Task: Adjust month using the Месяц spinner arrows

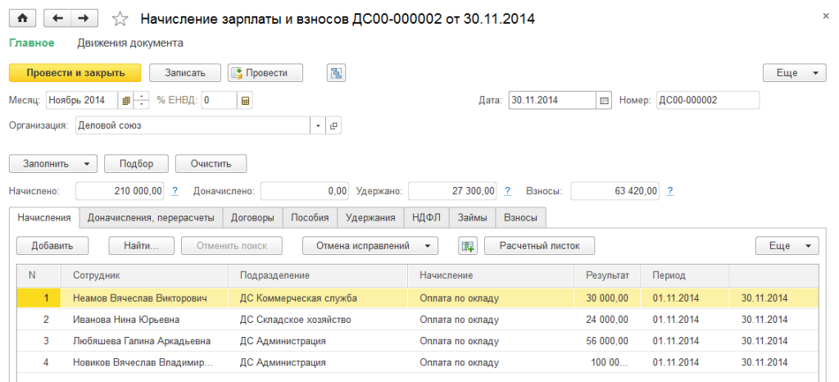Action: tap(141, 100)
